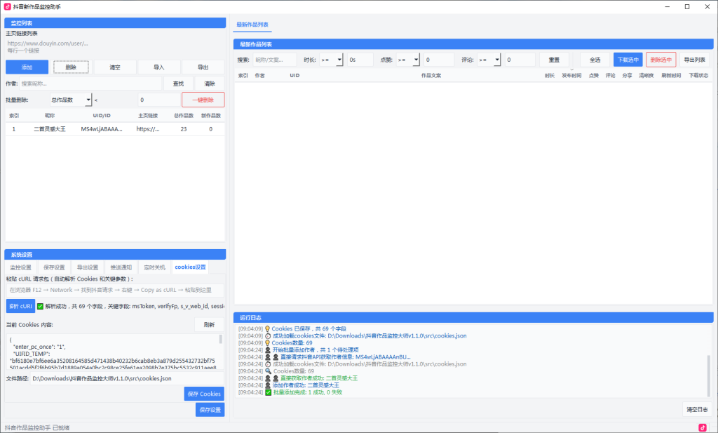The height and width of the screenshot is (433, 718).
Task: Click the 作品文案 column header
Action: [431, 76]
